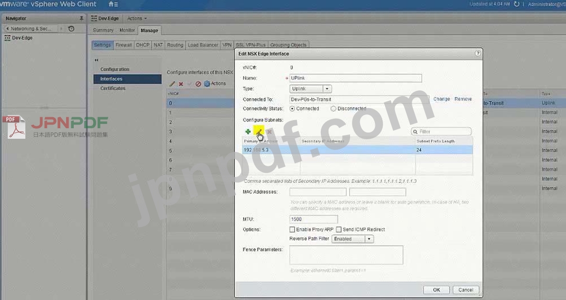This screenshot has height=300, width=566.
Task: Open the VPN sub-tab
Action: tap(227, 45)
